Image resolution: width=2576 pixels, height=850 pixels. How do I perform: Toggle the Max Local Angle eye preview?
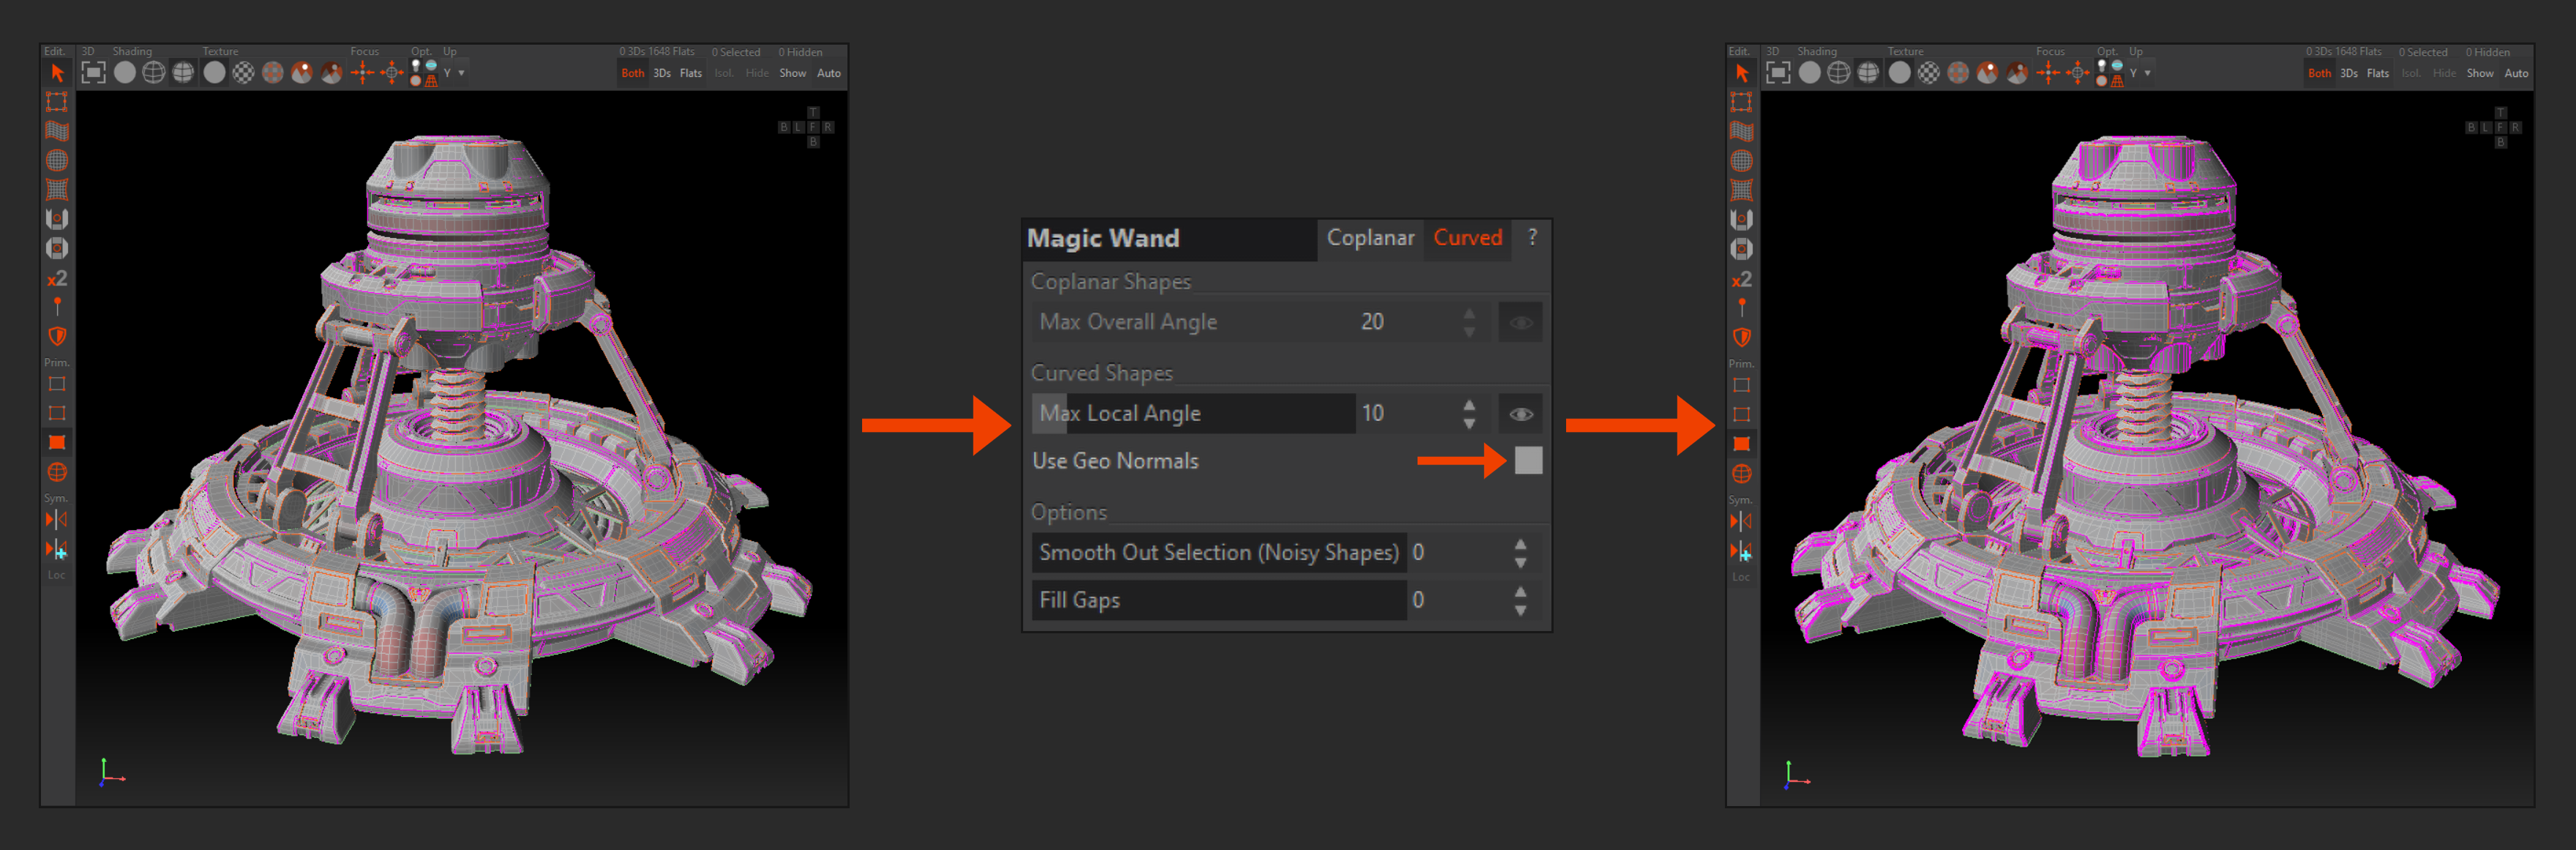click(x=1521, y=414)
